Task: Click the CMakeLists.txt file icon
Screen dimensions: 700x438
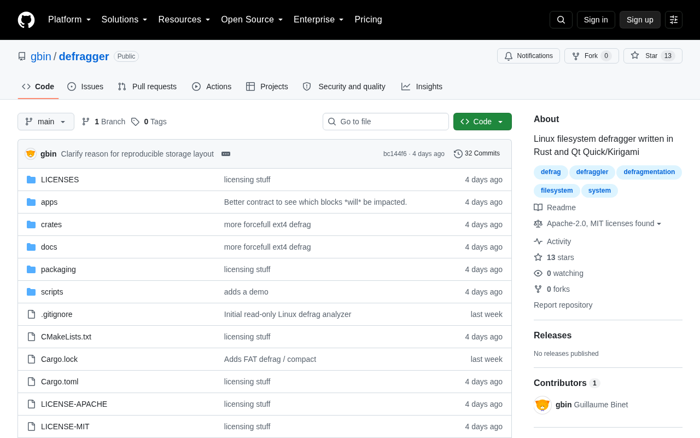Action: coord(31,337)
